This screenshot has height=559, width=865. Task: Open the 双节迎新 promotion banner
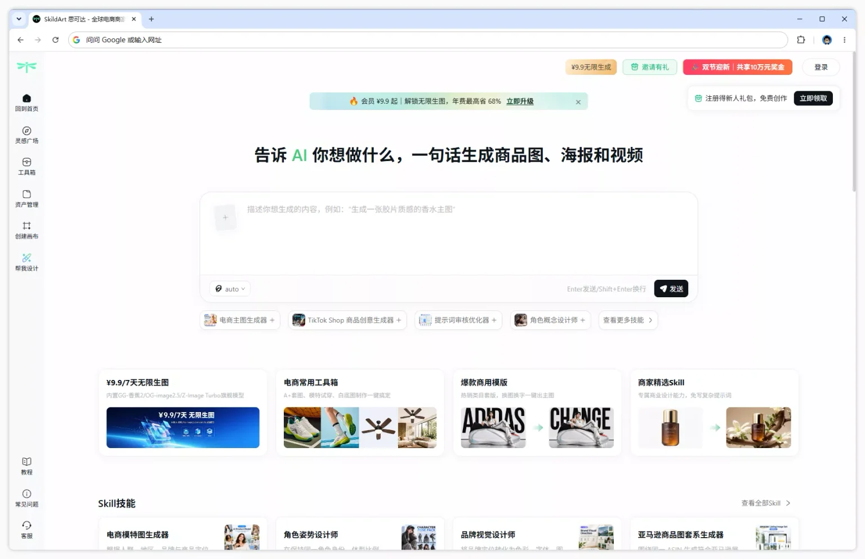point(738,67)
